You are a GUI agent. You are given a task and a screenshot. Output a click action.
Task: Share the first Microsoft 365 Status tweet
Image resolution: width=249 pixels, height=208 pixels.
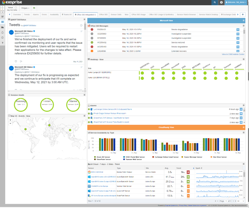click(21, 62)
